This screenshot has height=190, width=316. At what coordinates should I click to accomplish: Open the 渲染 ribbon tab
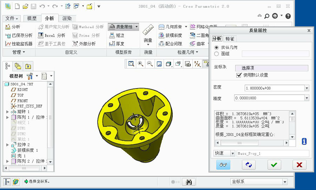click(67, 18)
